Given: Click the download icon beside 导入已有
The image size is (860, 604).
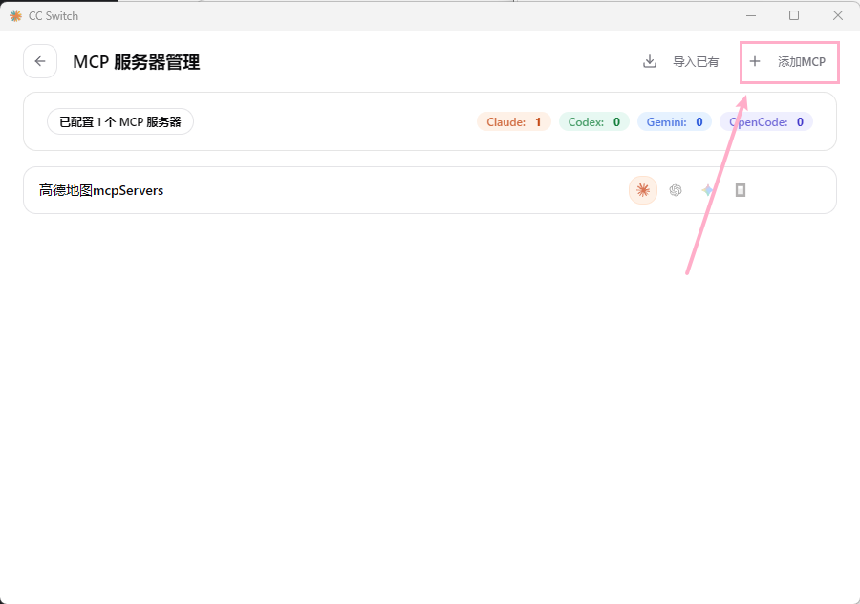Looking at the screenshot, I should pyautogui.click(x=650, y=61).
